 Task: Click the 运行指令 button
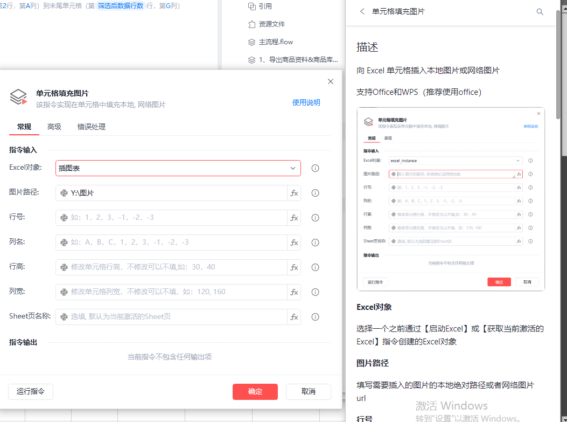coord(31,392)
